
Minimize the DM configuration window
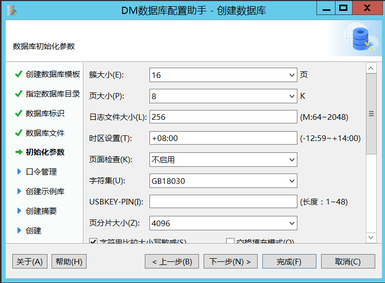[x=326, y=8]
